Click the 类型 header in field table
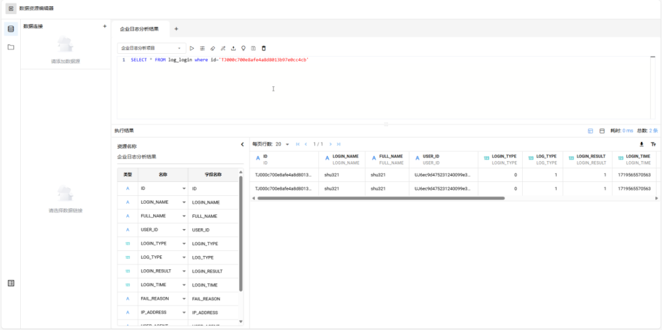 [x=127, y=174]
